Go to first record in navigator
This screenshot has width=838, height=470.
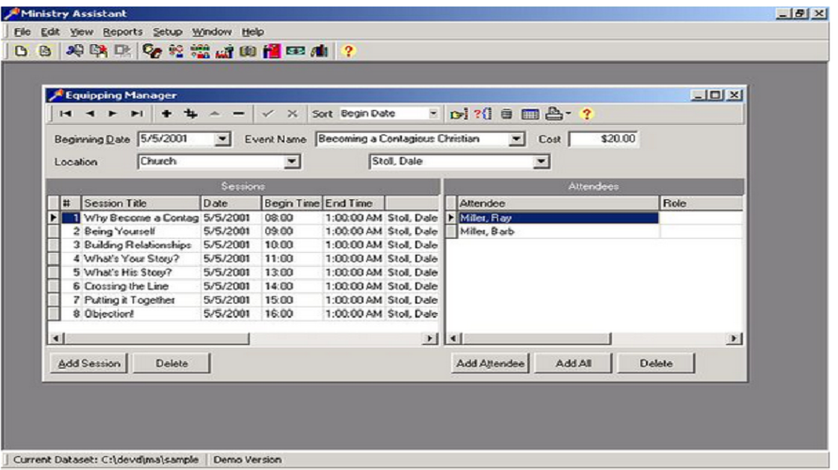tap(65, 114)
